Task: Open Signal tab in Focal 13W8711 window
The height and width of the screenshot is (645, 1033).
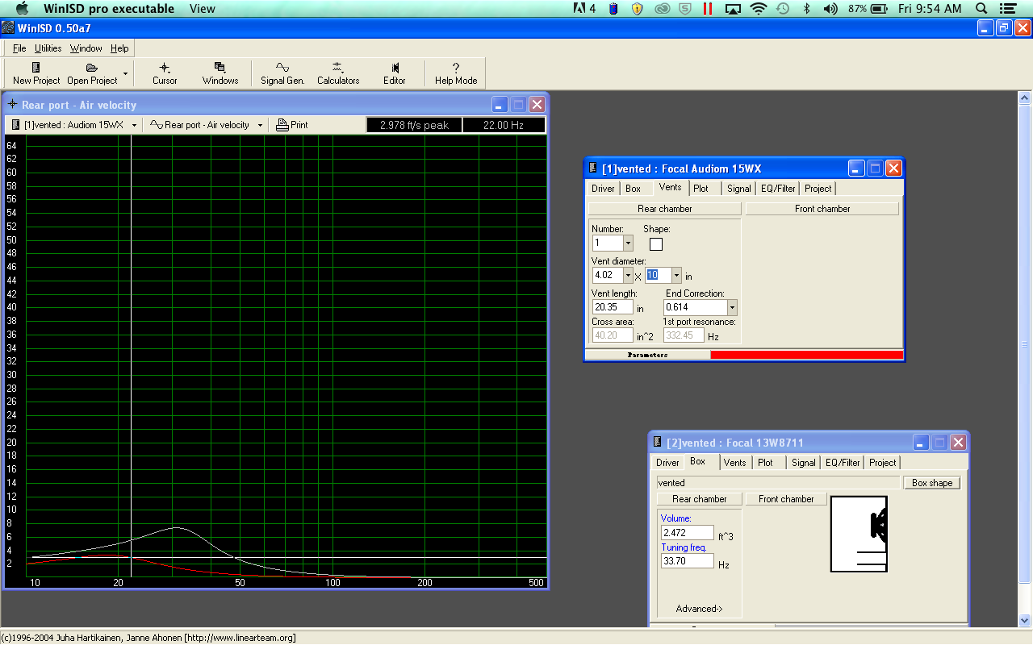Action: [803, 462]
